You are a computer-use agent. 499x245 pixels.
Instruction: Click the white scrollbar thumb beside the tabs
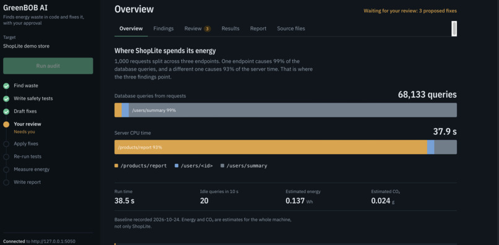[454, 28]
